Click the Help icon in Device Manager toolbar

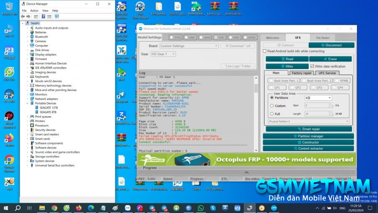43,16
